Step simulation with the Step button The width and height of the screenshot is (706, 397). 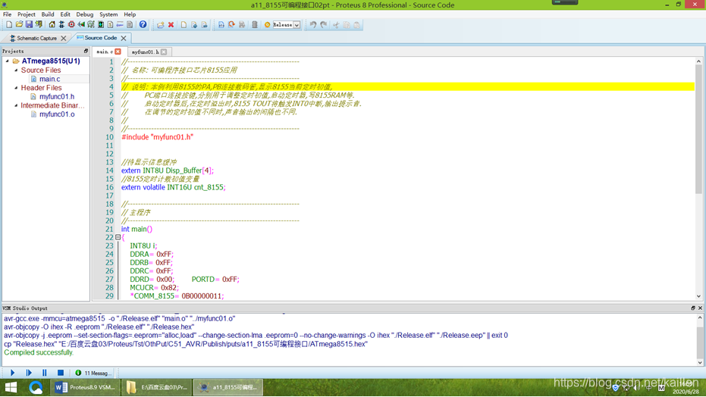(x=29, y=373)
